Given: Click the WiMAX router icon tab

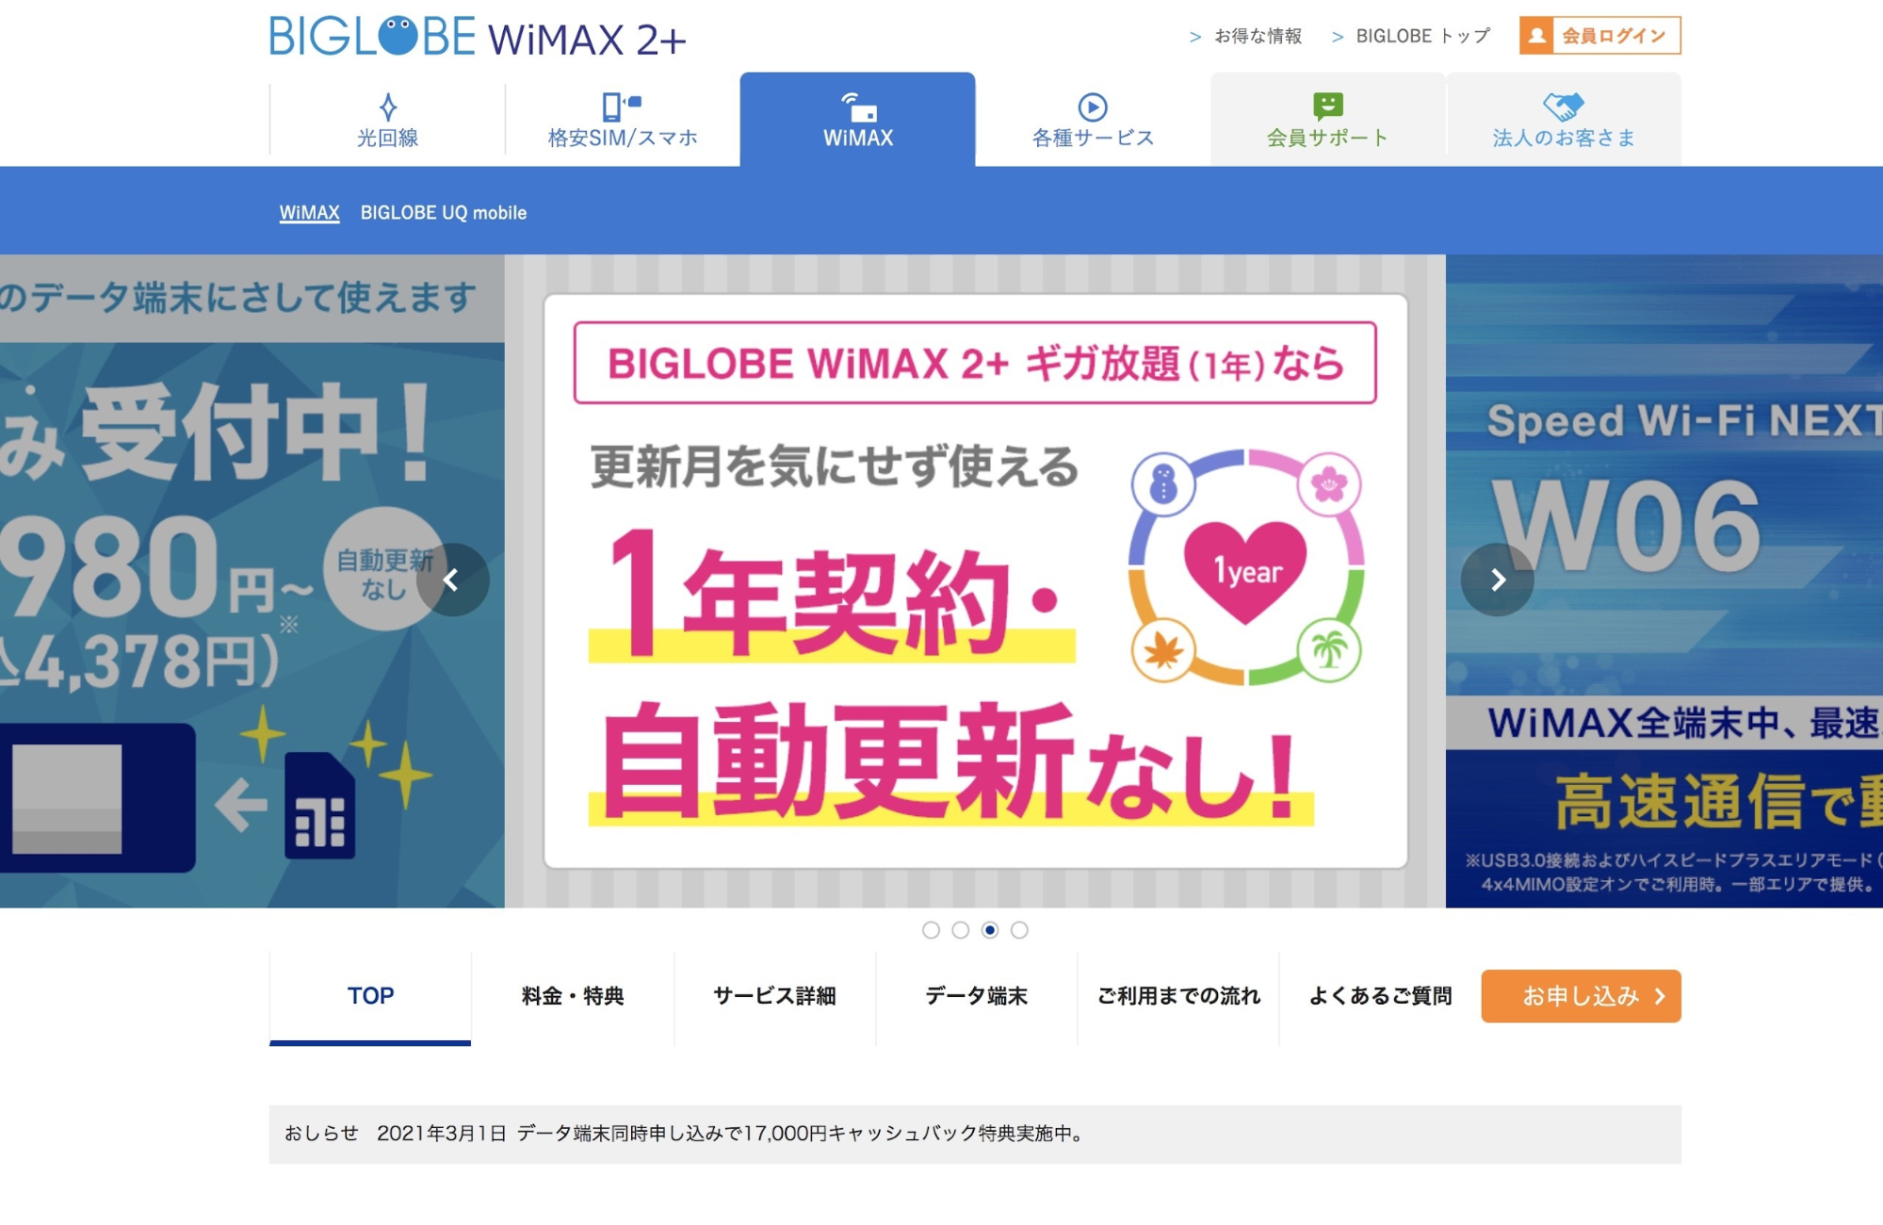Looking at the screenshot, I should pyautogui.click(x=858, y=107).
